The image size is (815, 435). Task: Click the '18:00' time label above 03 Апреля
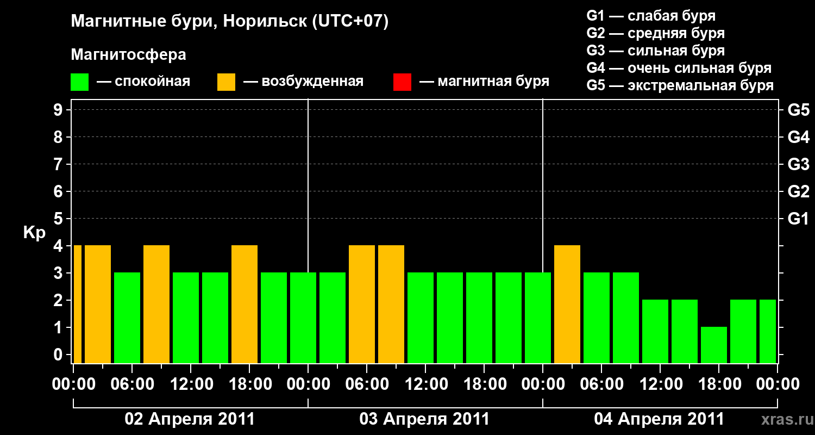485,384
